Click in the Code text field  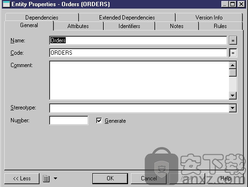[138, 53]
